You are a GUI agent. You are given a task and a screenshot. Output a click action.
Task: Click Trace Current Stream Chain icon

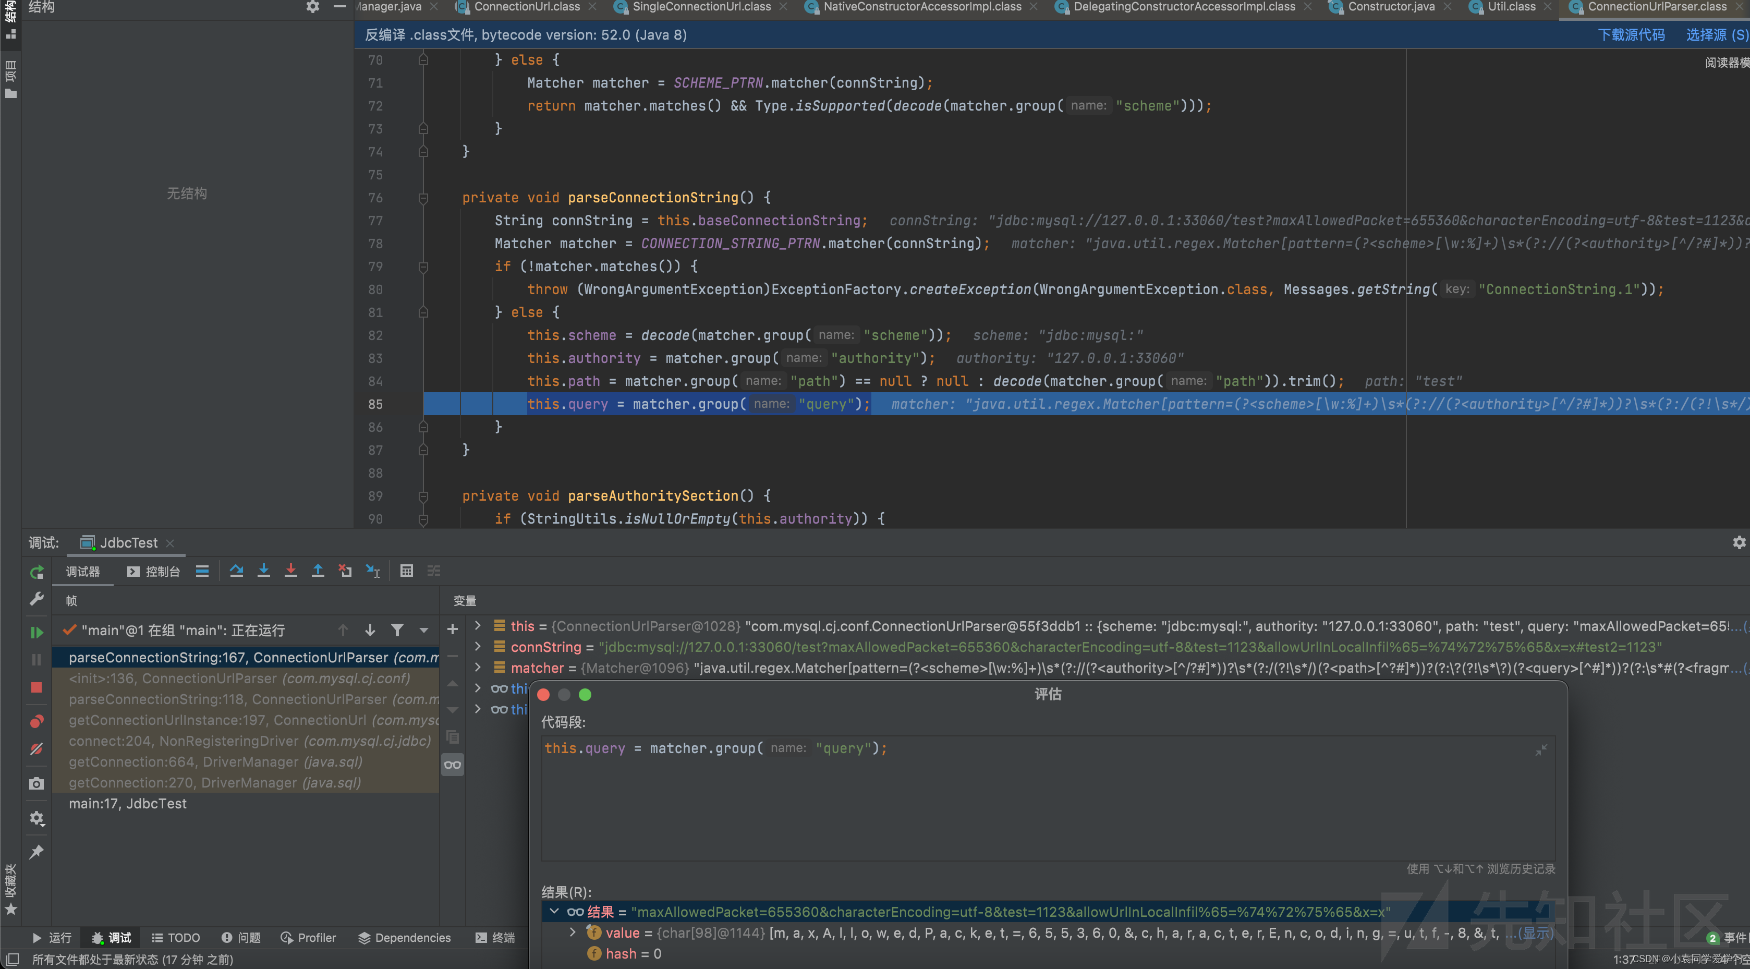433,571
